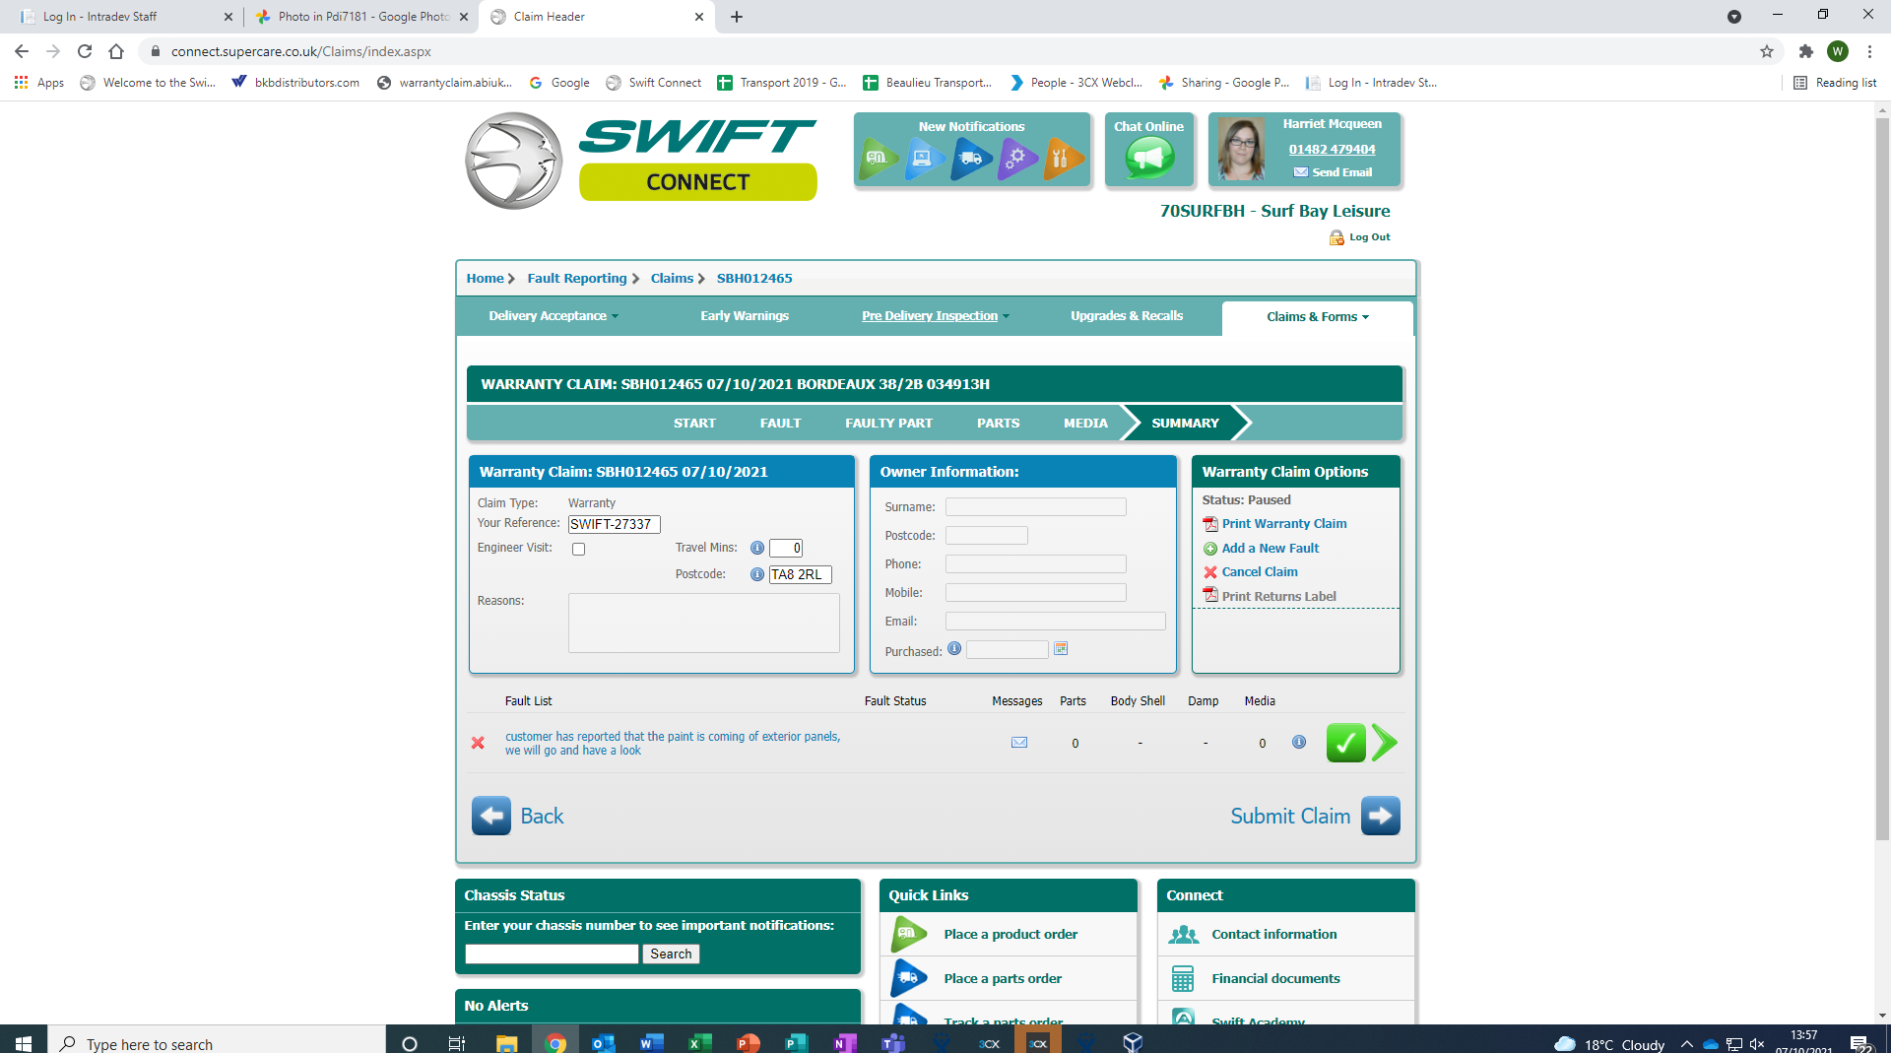Delete the paint fault with red X
The height and width of the screenshot is (1053, 1891).
(478, 743)
